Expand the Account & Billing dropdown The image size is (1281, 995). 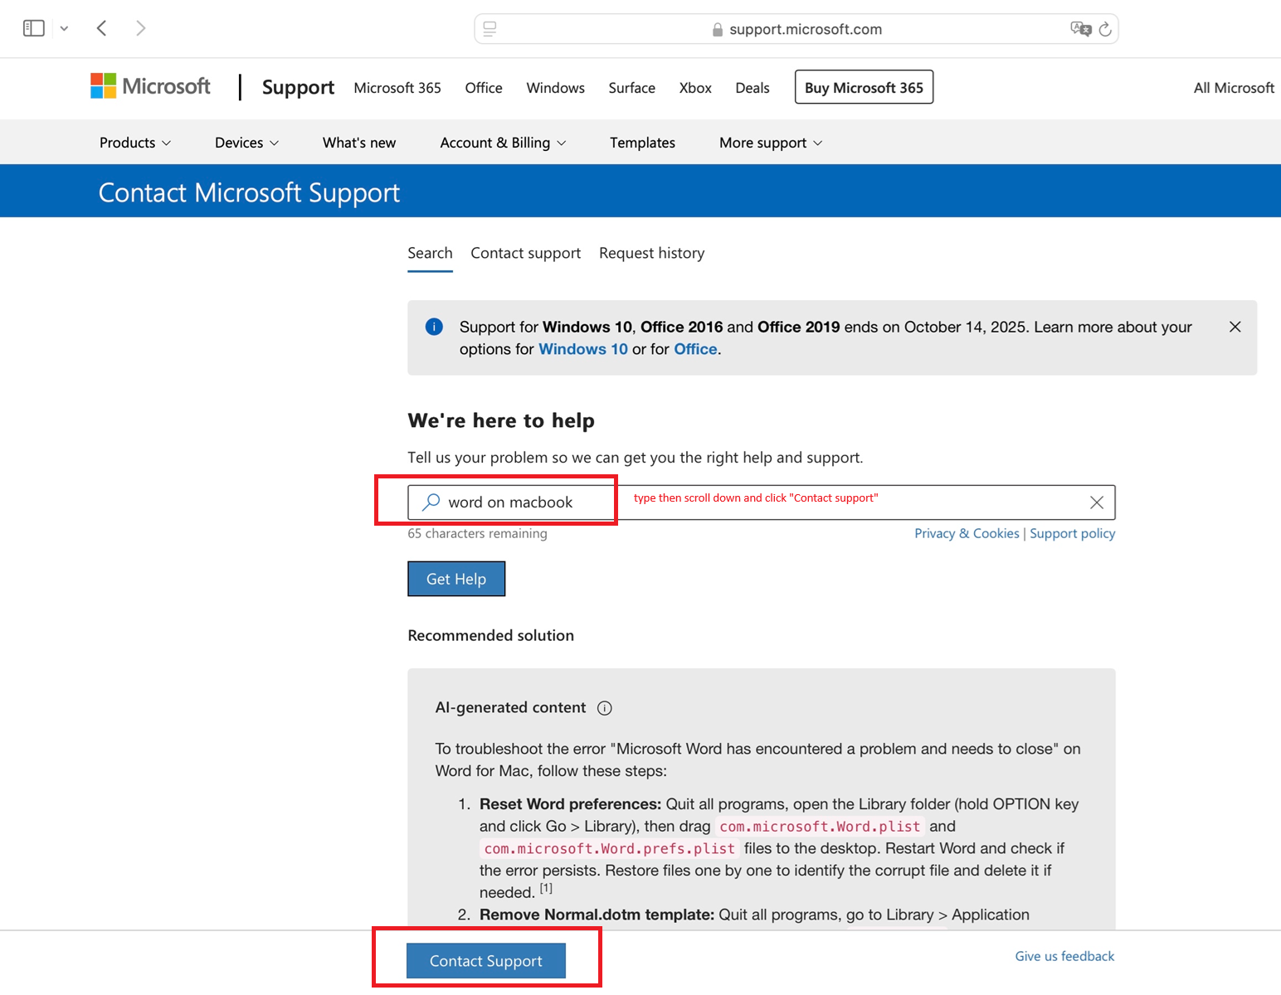(503, 143)
